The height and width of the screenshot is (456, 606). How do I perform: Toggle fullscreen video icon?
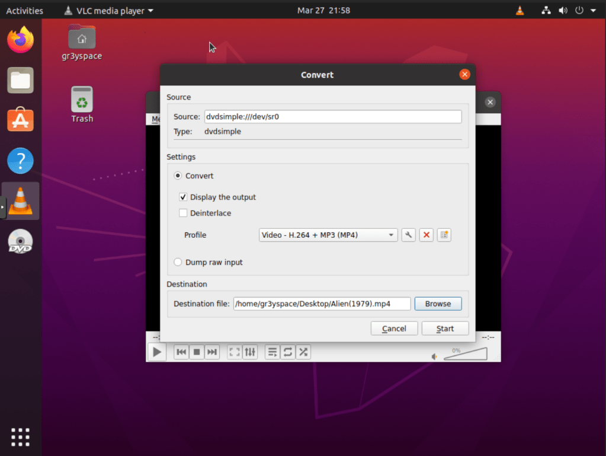[235, 352]
